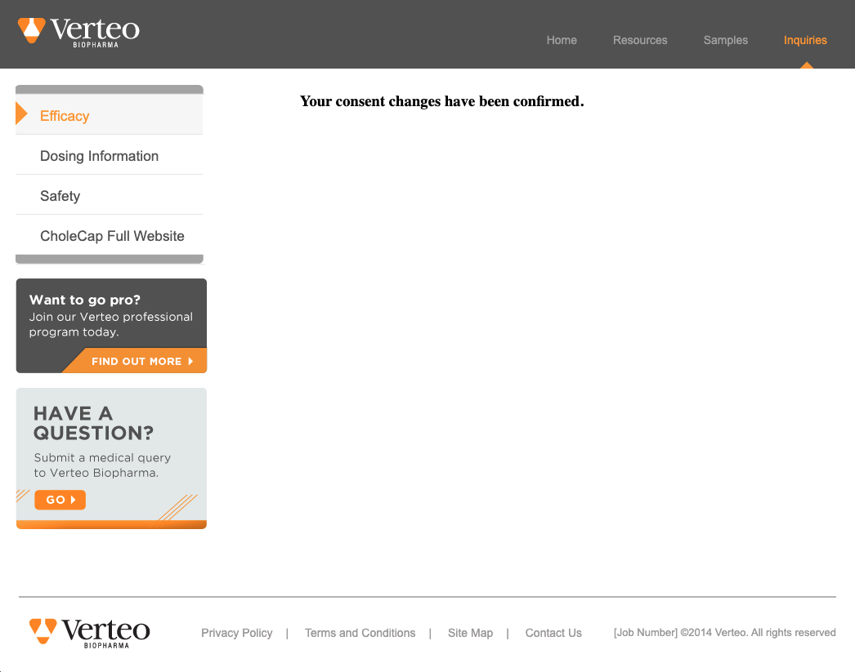The width and height of the screenshot is (855, 672).
Task: Visit the CholeCap Full Website sidebar link
Action: pos(112,236)
